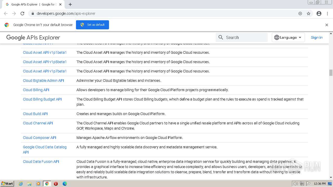
Task: Click the 'Google Chrome isn't your default browser' text
Action: pos(43,25)
